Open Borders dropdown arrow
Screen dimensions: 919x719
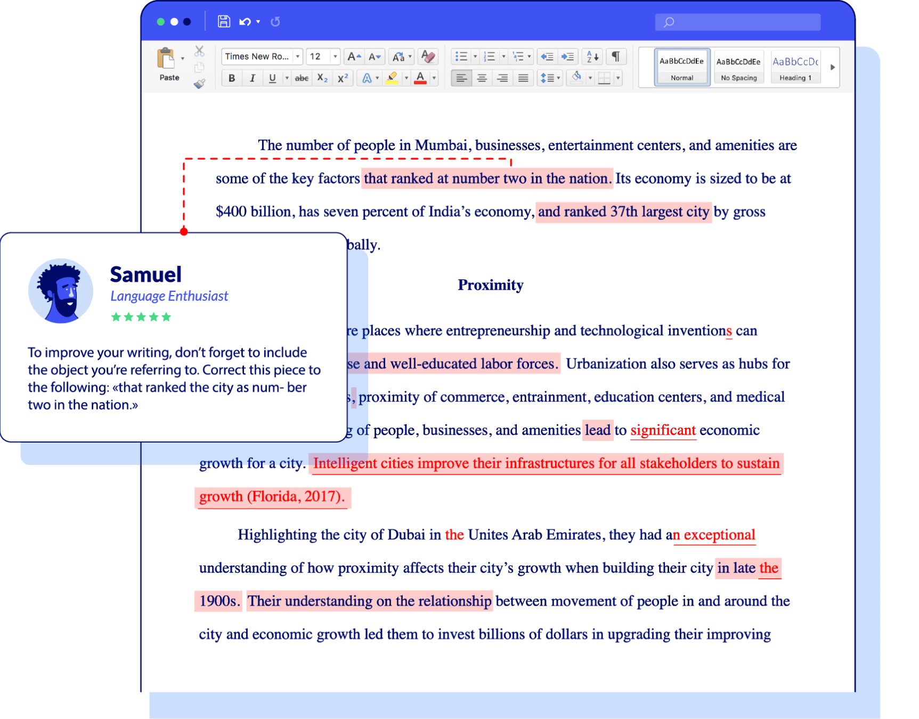[x=618, y=78]
